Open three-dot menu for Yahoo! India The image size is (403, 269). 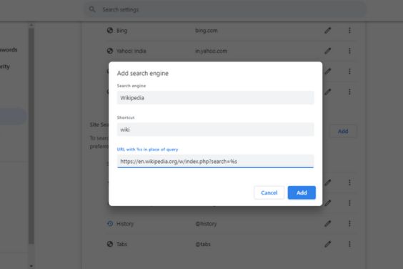349,51
